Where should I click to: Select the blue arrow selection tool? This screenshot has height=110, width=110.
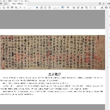point(37,8)
